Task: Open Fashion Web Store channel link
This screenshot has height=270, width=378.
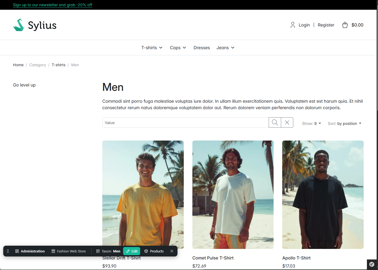Action: coord(69,251)
